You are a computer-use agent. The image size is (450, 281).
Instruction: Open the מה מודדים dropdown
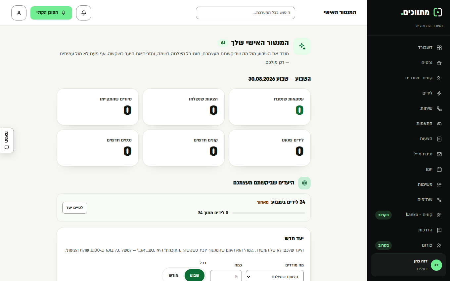(275, 276)
